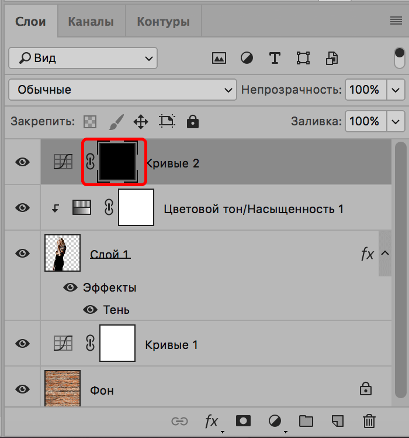Click lock transparent pixels icon
Viewport: 409px width, 438px height.
click(90, 122)
